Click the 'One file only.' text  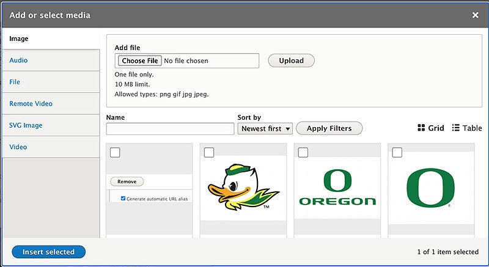coord(134,75)
